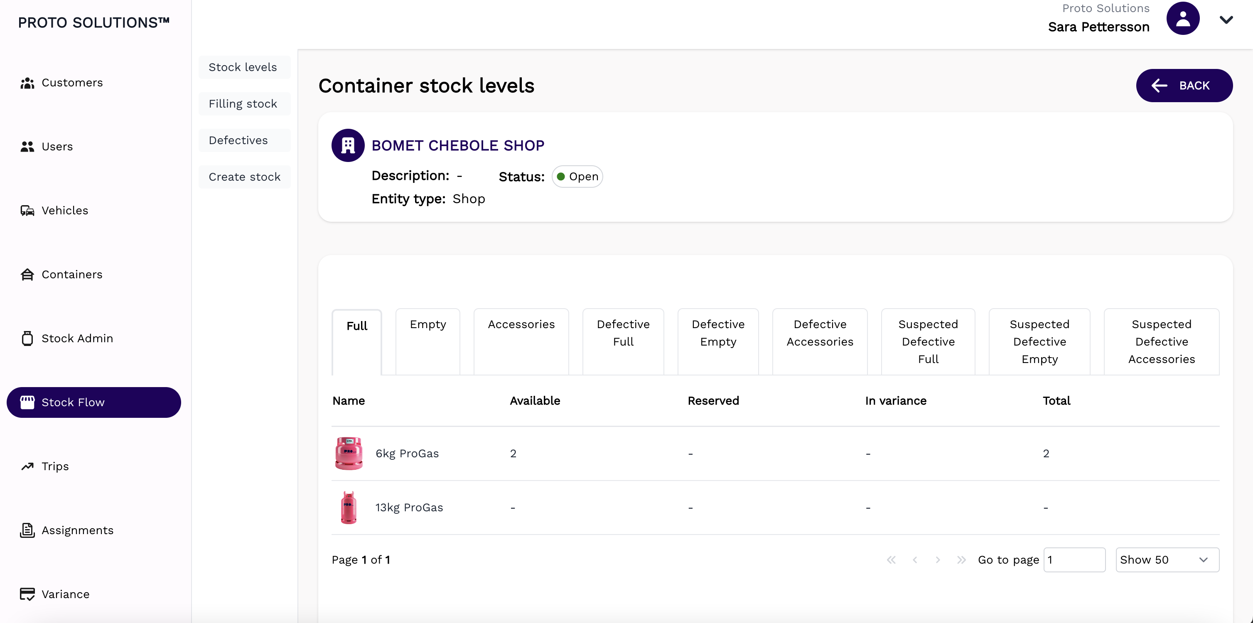This screenshot has height=623, width=1253.
Task: Switch to the Empty tab
Action: (x=427, y=341)
